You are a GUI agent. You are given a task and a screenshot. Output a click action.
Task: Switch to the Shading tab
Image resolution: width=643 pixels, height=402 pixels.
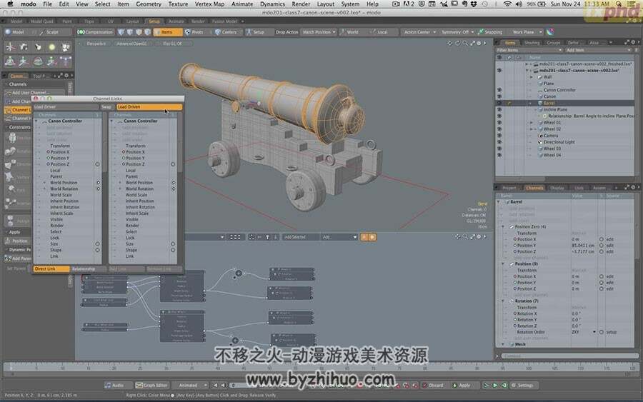pos(532,43)
